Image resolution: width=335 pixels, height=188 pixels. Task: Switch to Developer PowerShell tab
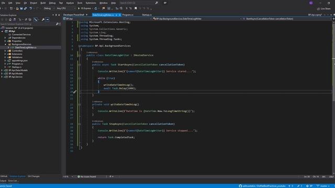74,15
